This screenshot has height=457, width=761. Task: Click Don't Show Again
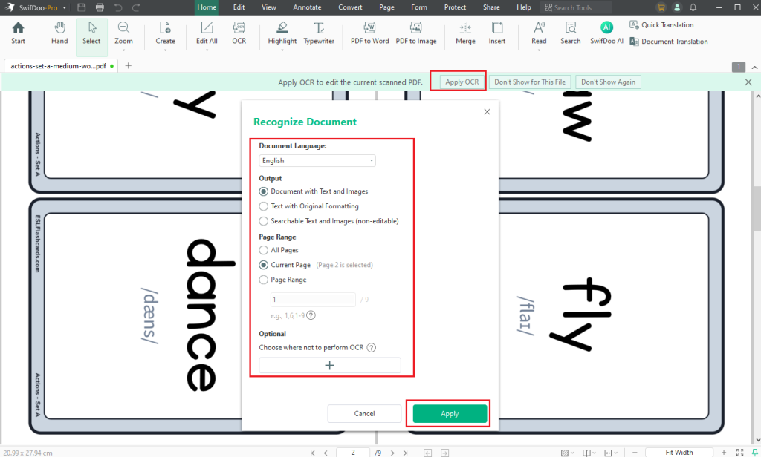click(608, 82)
